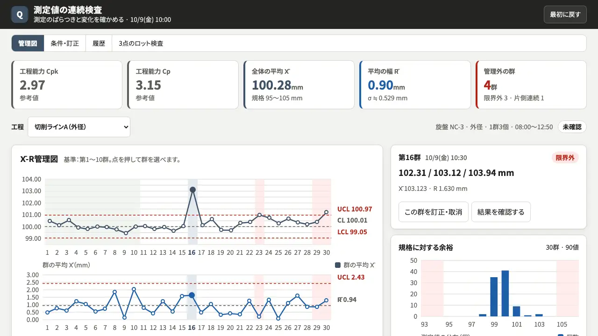Switch to the 条件・訂正 tab
Viewport: 598px width, 336px height.
click(x=65, y=43)
